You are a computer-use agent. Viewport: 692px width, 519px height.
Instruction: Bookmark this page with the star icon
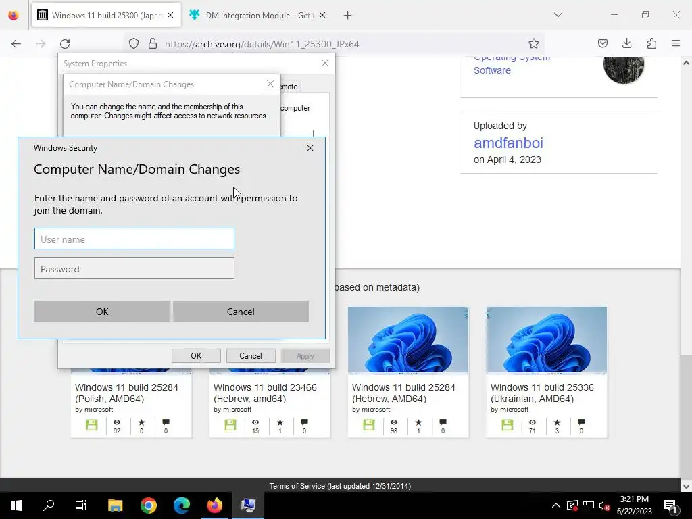(534, 43)
